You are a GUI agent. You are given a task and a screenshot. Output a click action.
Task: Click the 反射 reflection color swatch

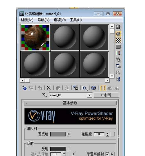pyautogui.click(x=58, y=149)
